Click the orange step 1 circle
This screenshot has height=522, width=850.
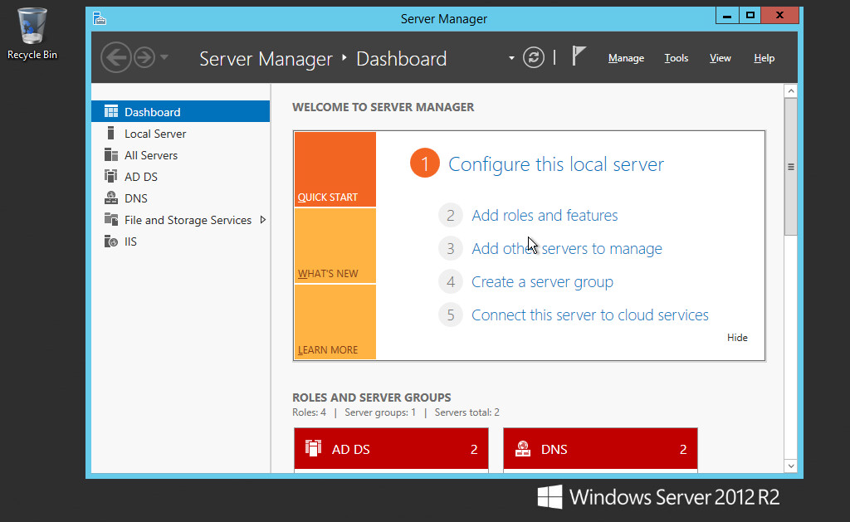[425, 163]
